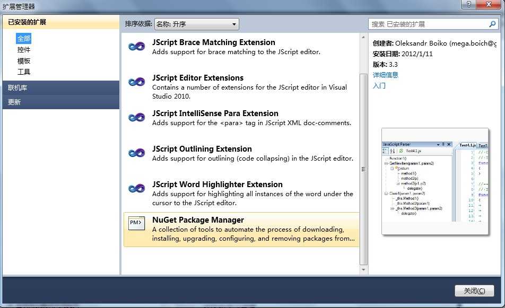Click the install date 2012/1/11
Viewport: 505px width, 308px height.
417,54
